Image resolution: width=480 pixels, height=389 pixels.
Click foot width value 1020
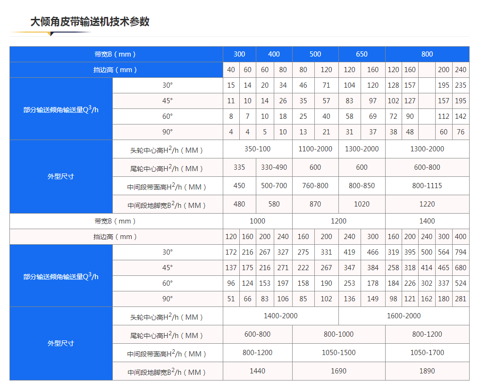[x=362, y=204]
